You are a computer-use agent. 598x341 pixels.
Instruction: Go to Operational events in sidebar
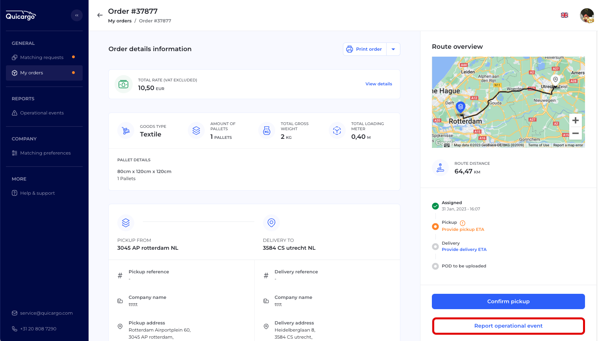42,113
